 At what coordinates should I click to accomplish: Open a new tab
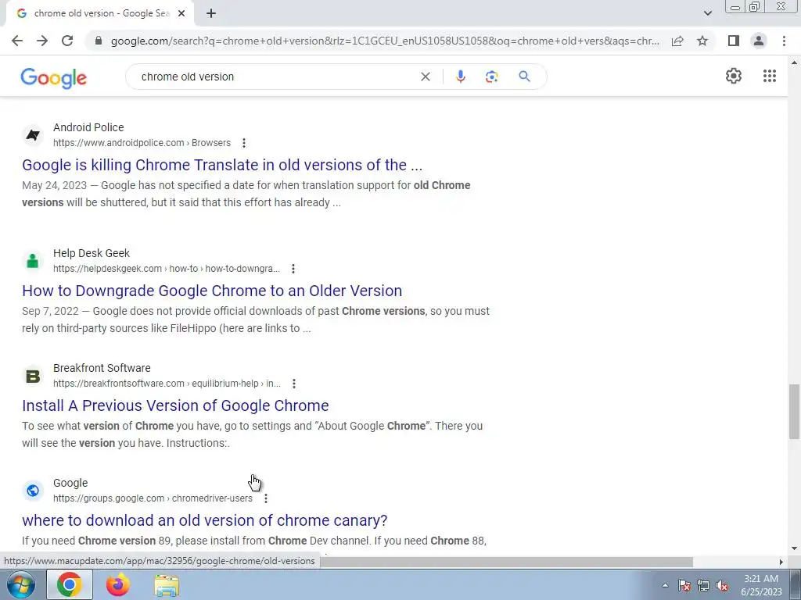[x=211, y=13]
